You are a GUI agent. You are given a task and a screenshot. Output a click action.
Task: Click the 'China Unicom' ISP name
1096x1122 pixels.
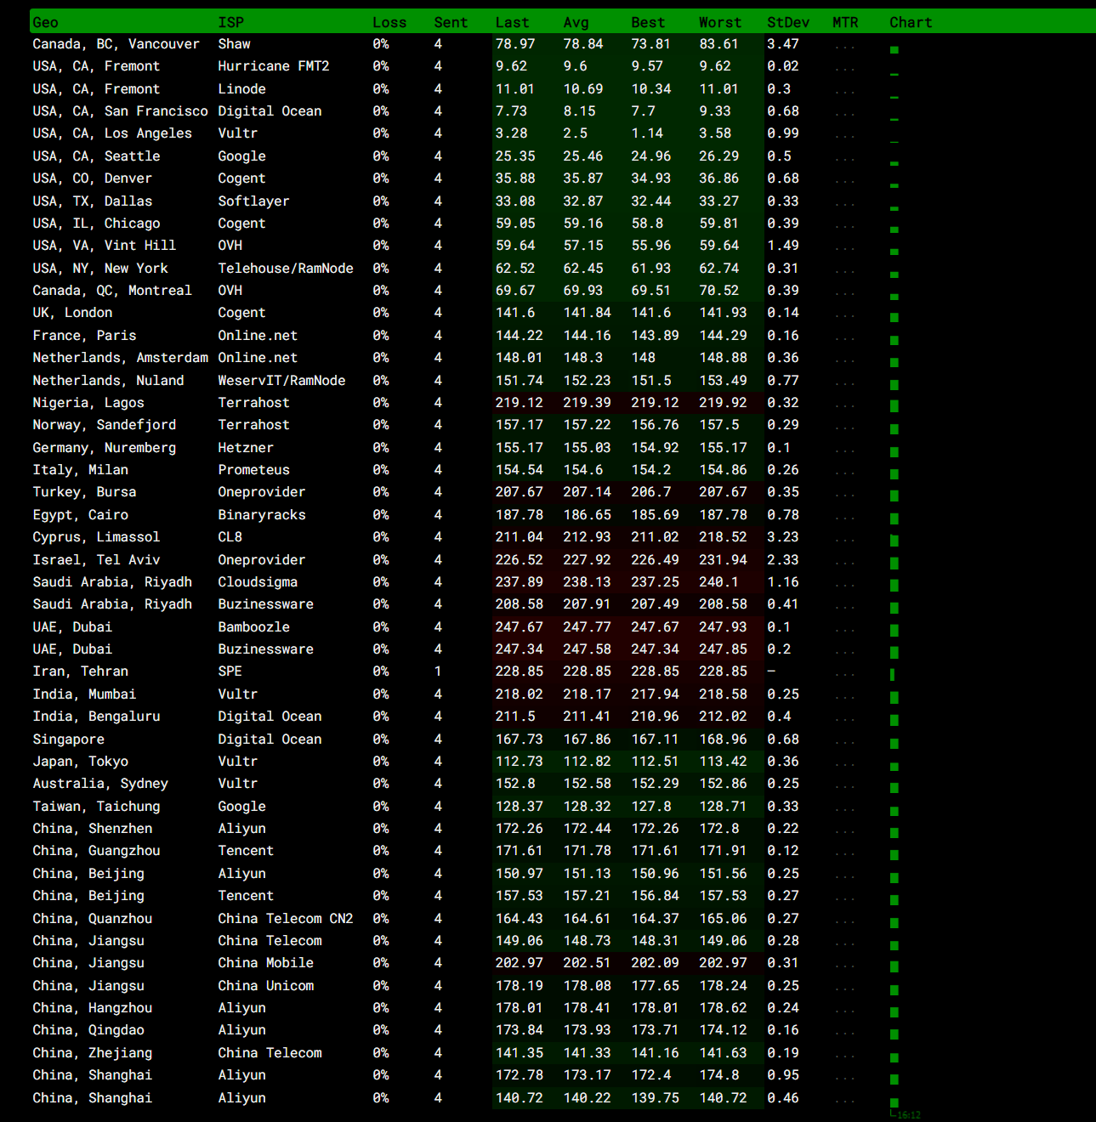tap(266, 986)
